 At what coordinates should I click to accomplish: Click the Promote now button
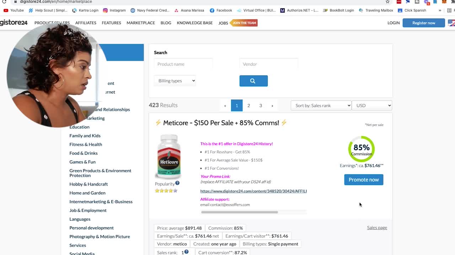coord(364,180)
